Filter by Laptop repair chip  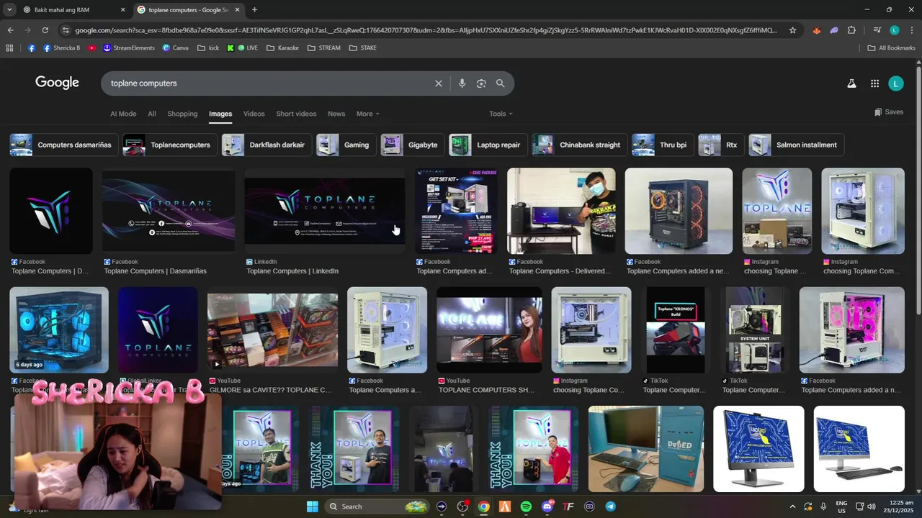click(488, 145)
